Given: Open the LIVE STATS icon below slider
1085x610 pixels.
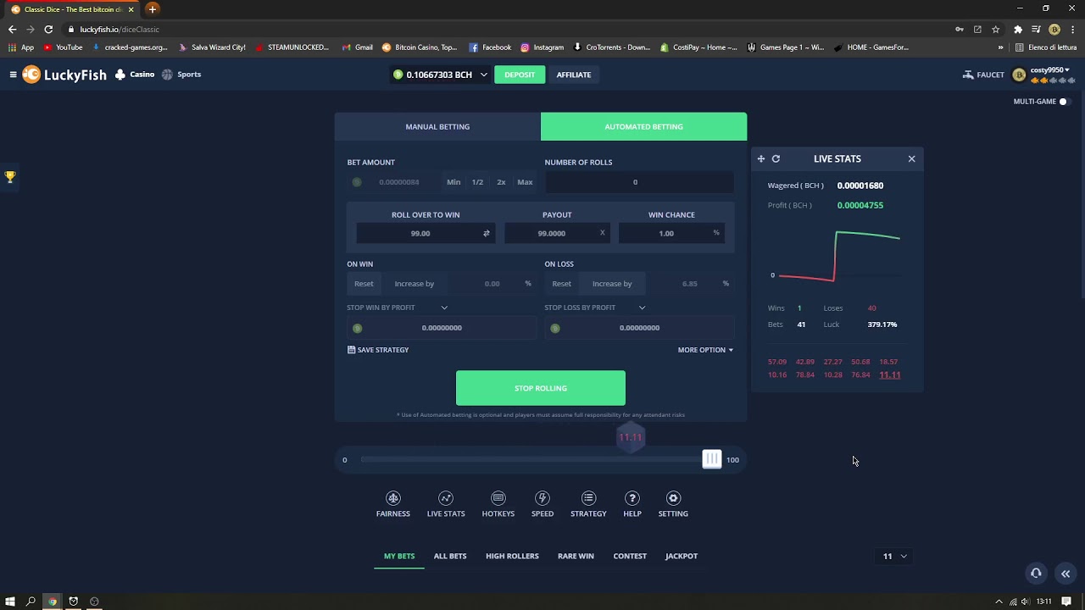Looking at the screenshot, I should point(446,504).
